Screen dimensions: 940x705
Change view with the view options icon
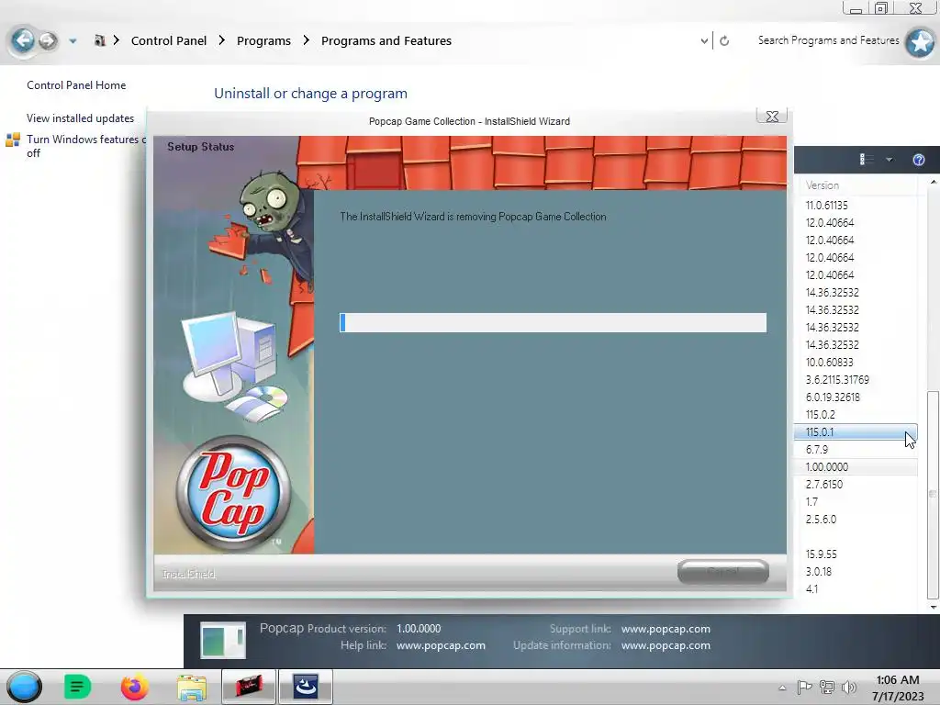[x=867, y=160]
